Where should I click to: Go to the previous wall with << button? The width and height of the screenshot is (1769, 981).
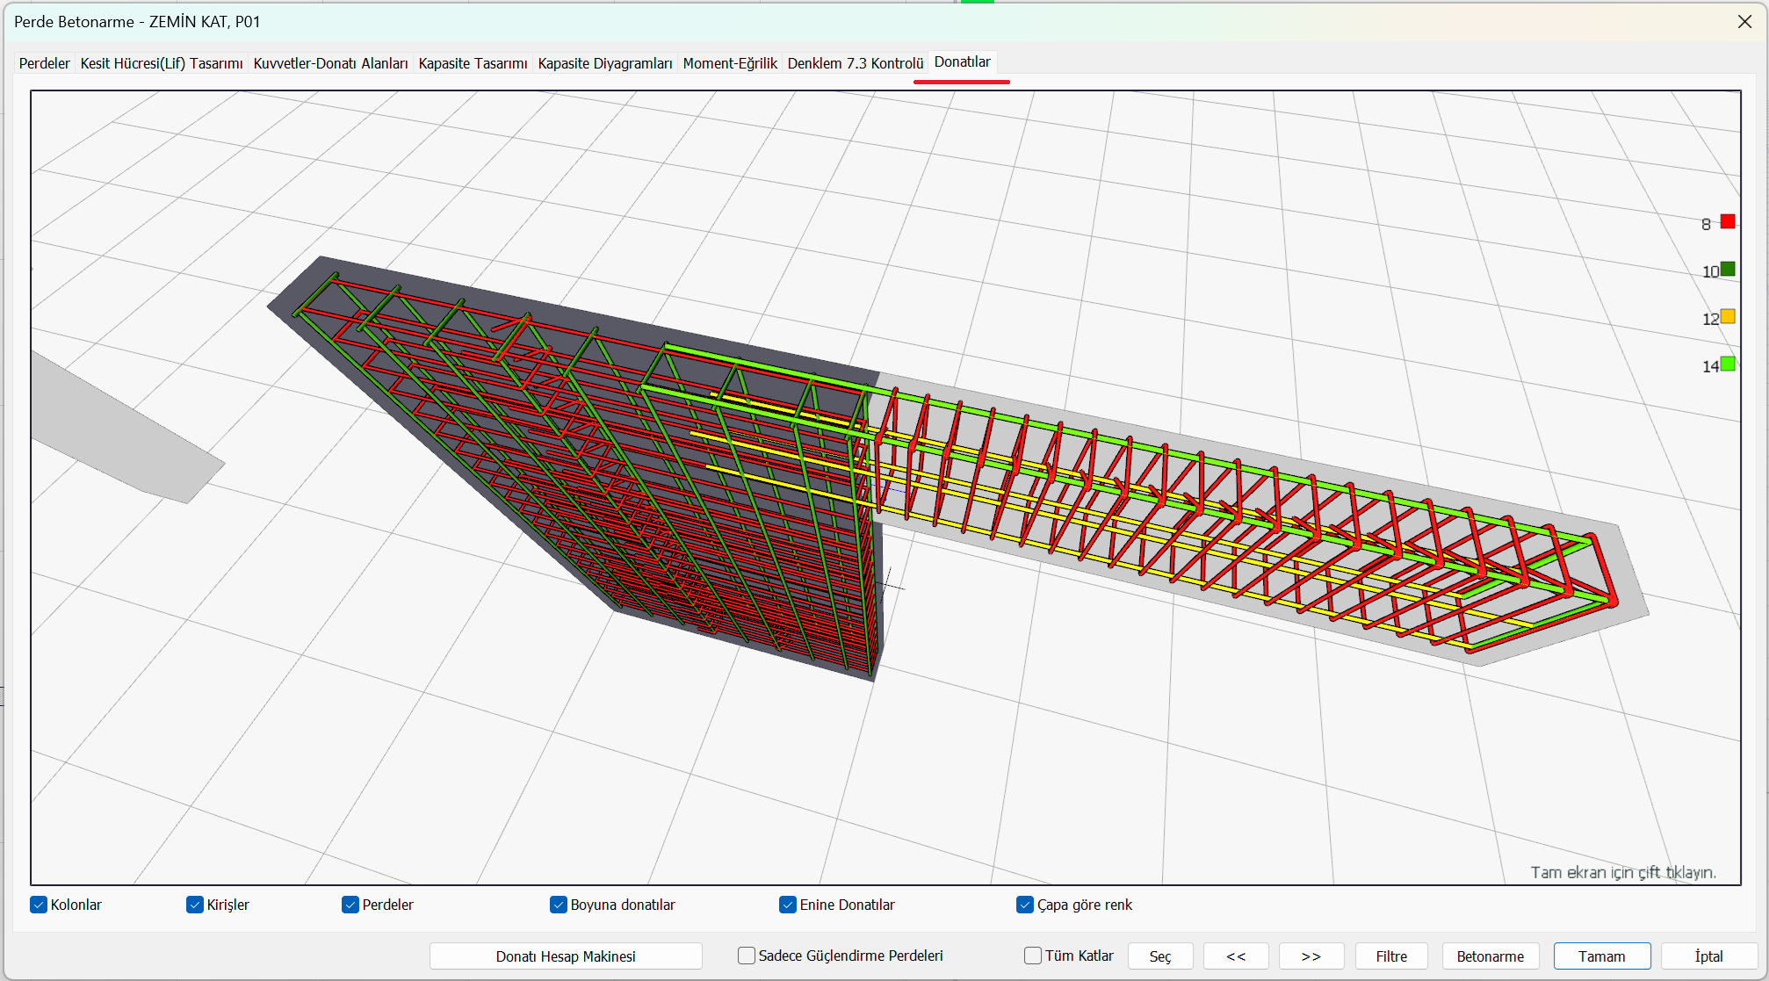tap(1236, 956)
